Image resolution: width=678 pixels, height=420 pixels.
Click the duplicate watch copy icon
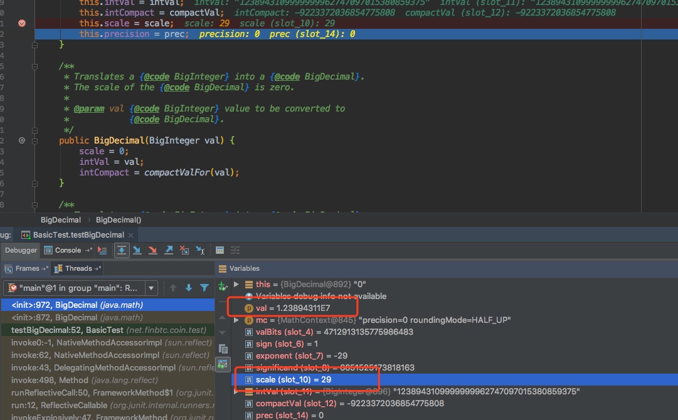(223, 349)
